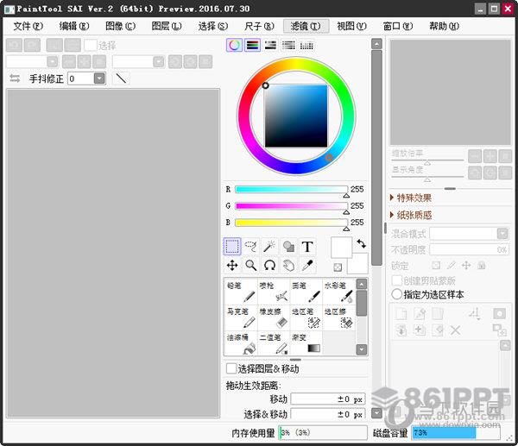Screen dimensions: 518x446
Task: Open the 编辑(E) menu
Action: (74, 26)
